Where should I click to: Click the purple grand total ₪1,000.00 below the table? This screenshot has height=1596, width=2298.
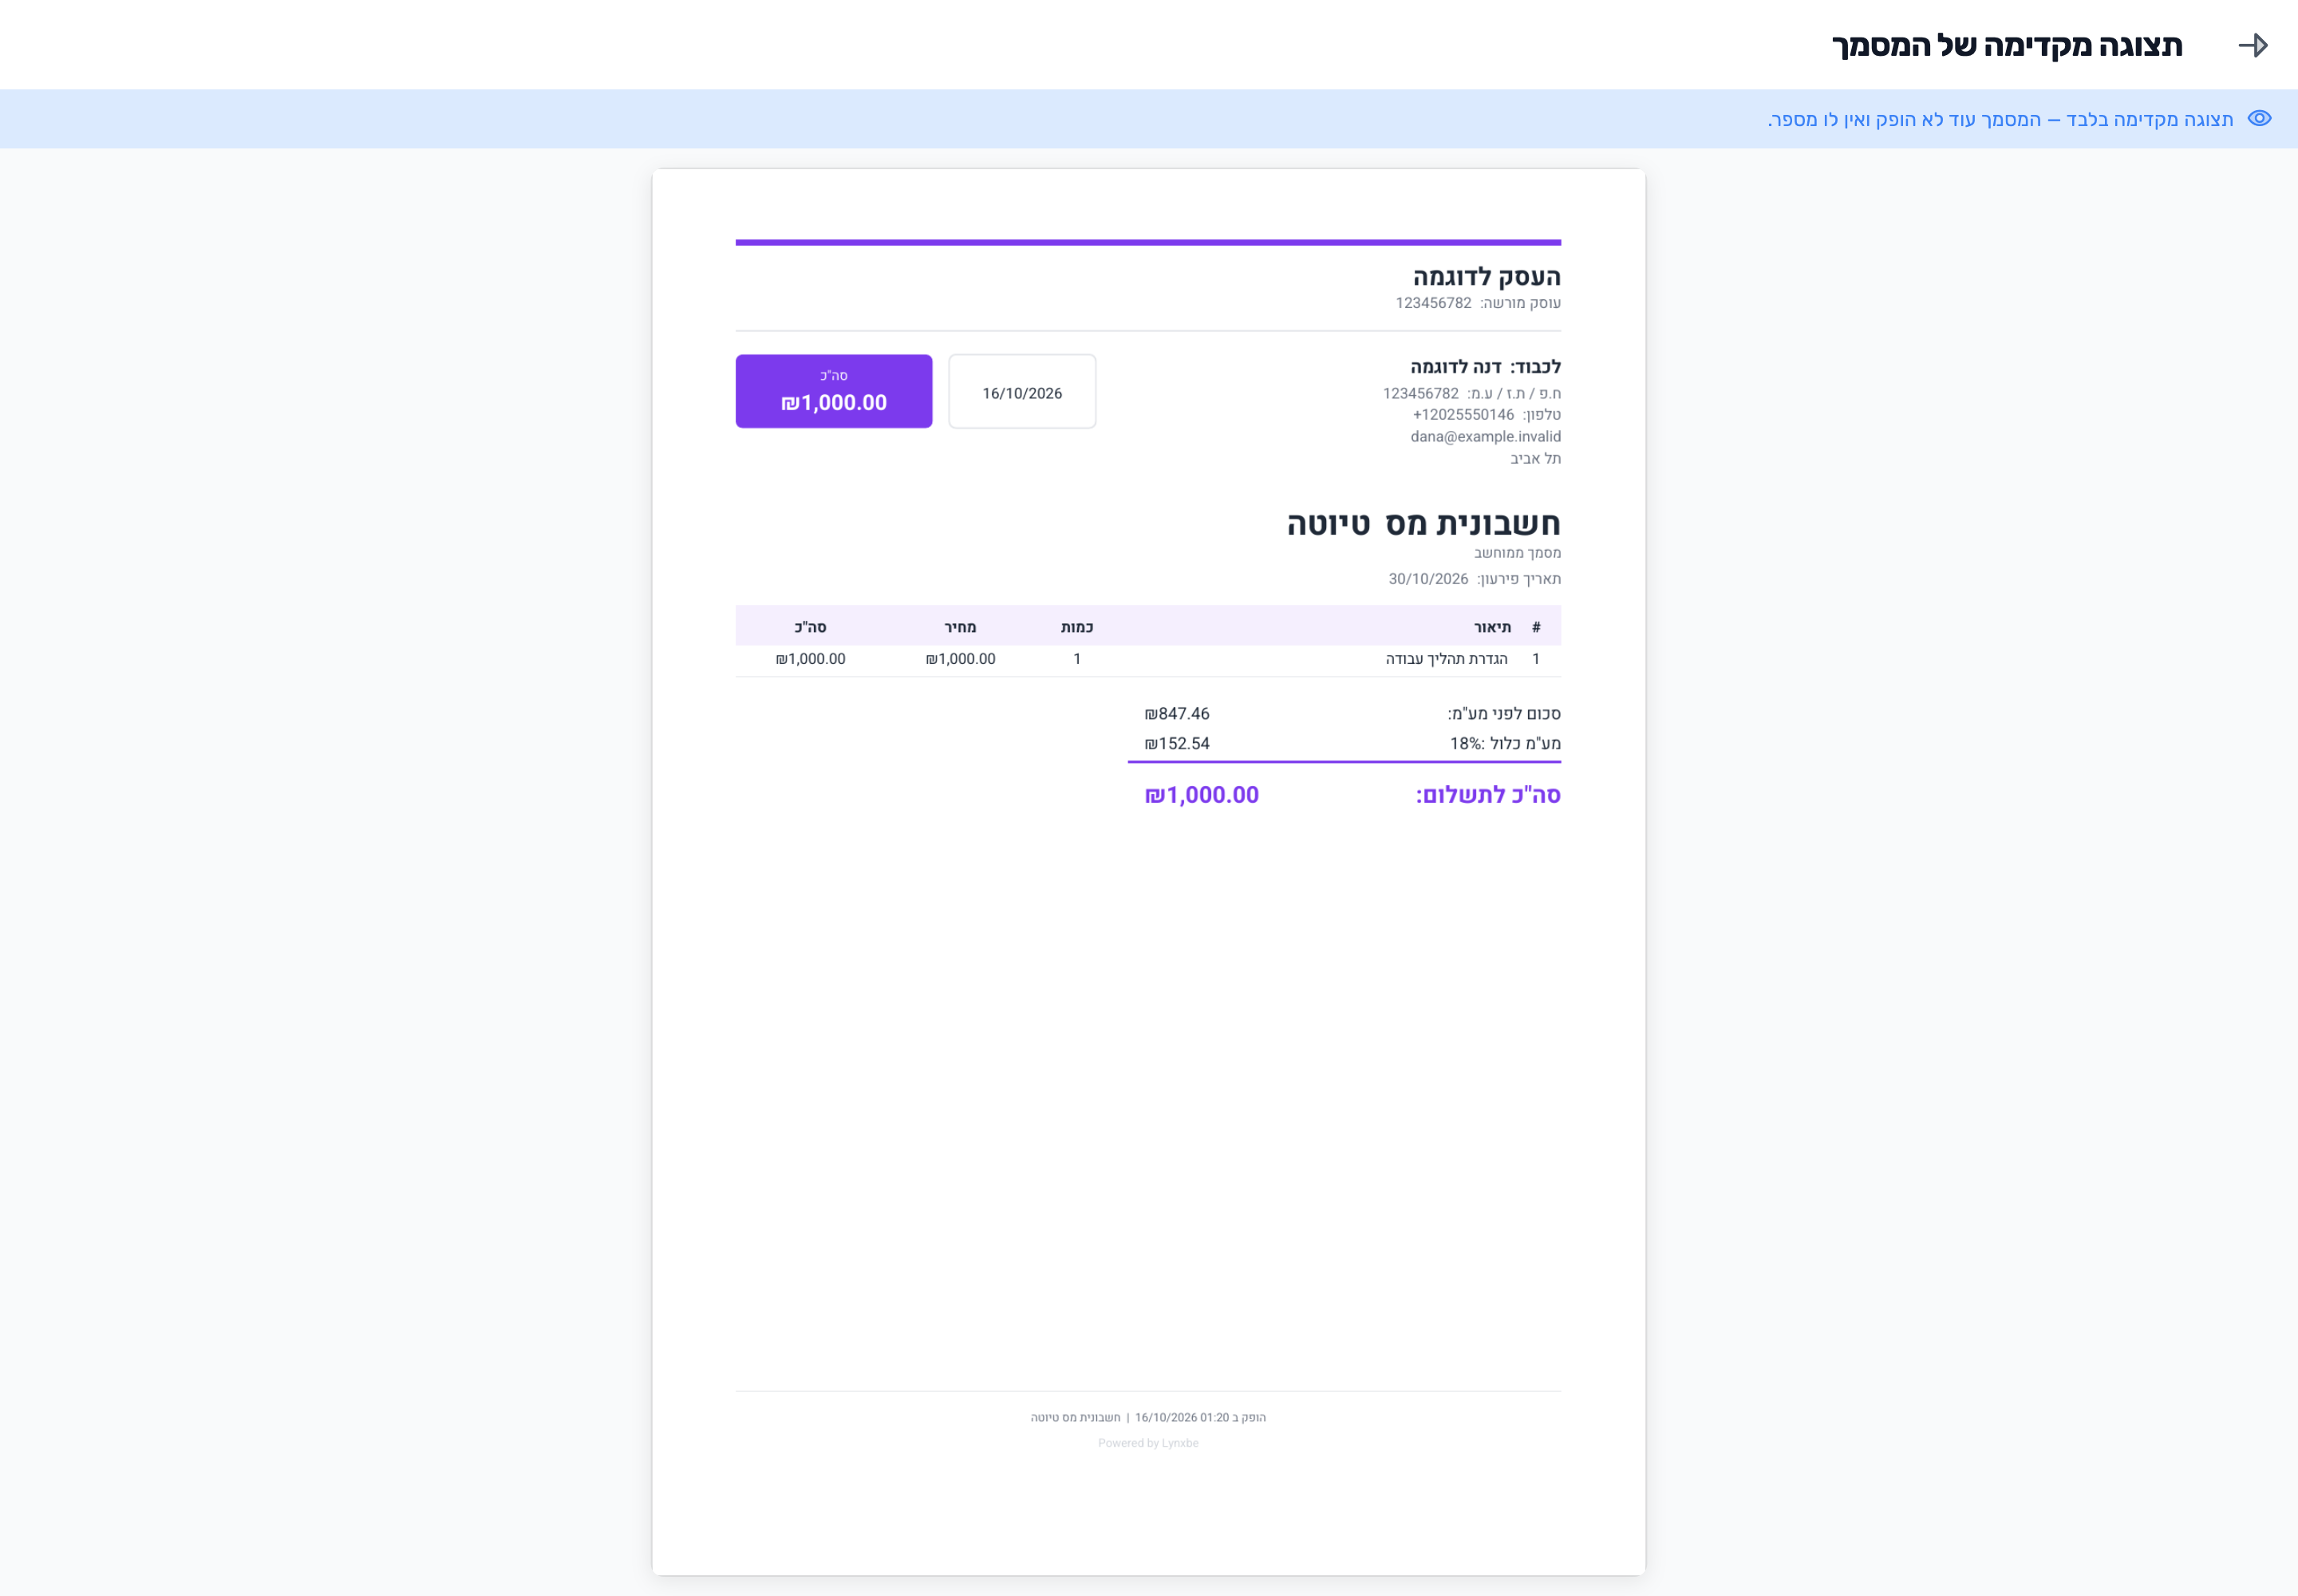[x=1201, y=795]
